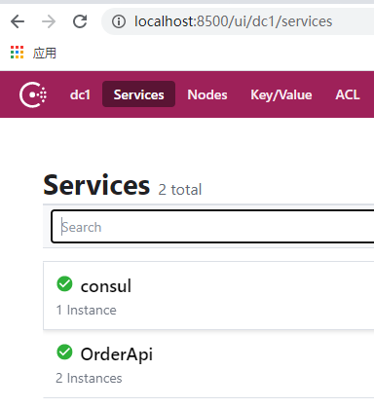Viewport: 374px width, 408px height.
Task: Focus the Search services input field
Action: click(x=212, y=226)
